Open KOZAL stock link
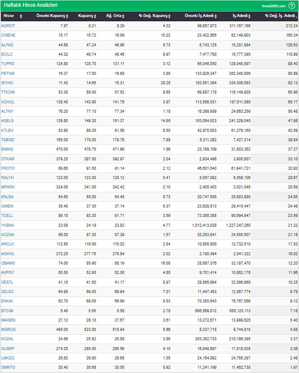Image resolution: width=299 pixels, height=373 pixels. point(7,339)
